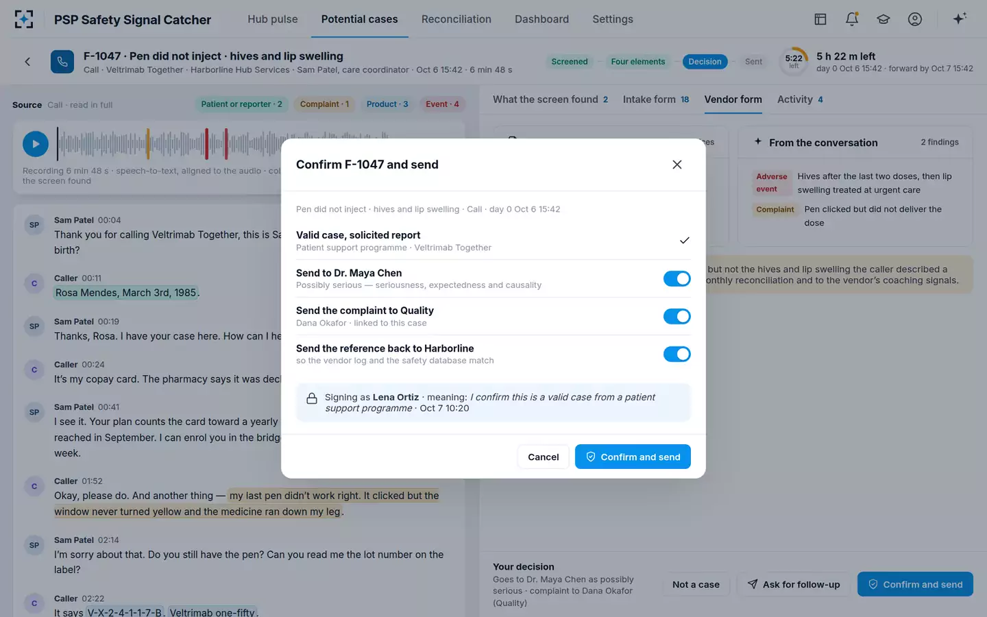987x617 pixels.
Task: Disable Send the reference back to Harborline
Action: [677, 354]
